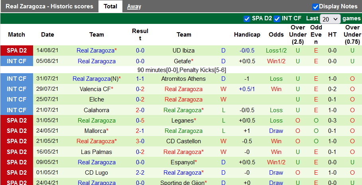Click Real Zaragoza - Historic scores title
The image size is (362, 185).
click(49, 6)
